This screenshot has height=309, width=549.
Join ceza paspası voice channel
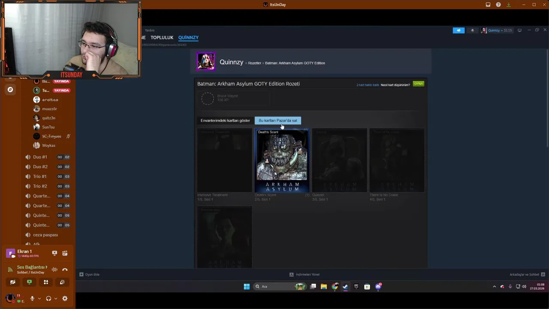click(48, 235)
